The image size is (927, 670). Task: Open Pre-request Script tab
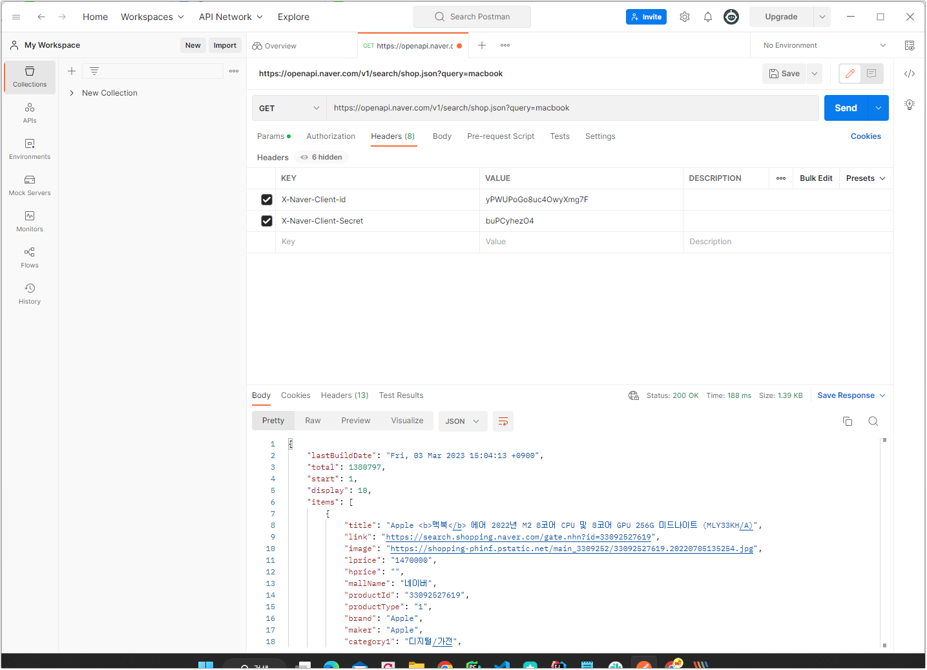tap(501, 136)
